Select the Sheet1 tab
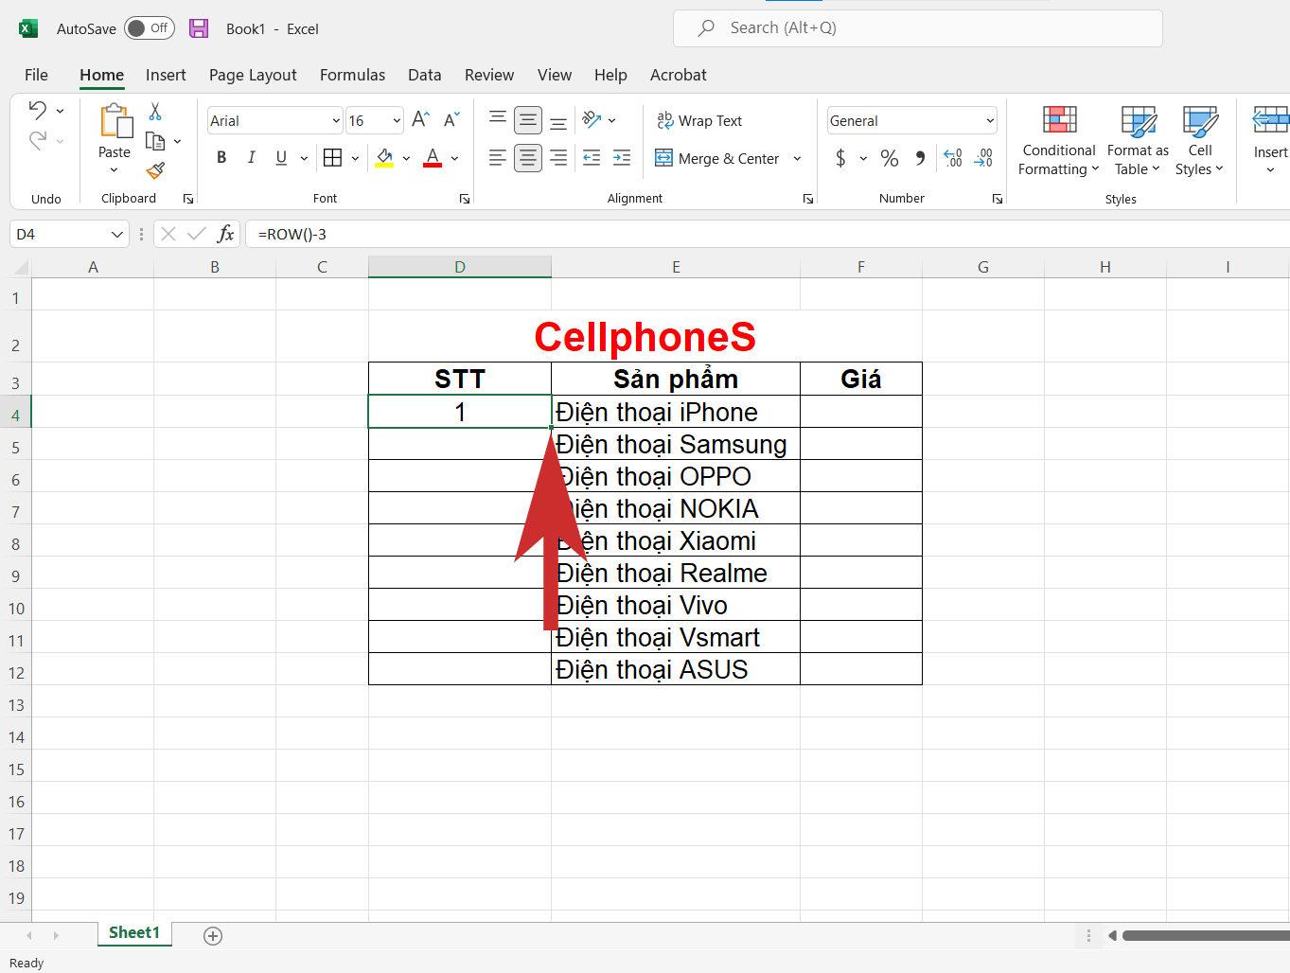 click(x=134, y=933)
